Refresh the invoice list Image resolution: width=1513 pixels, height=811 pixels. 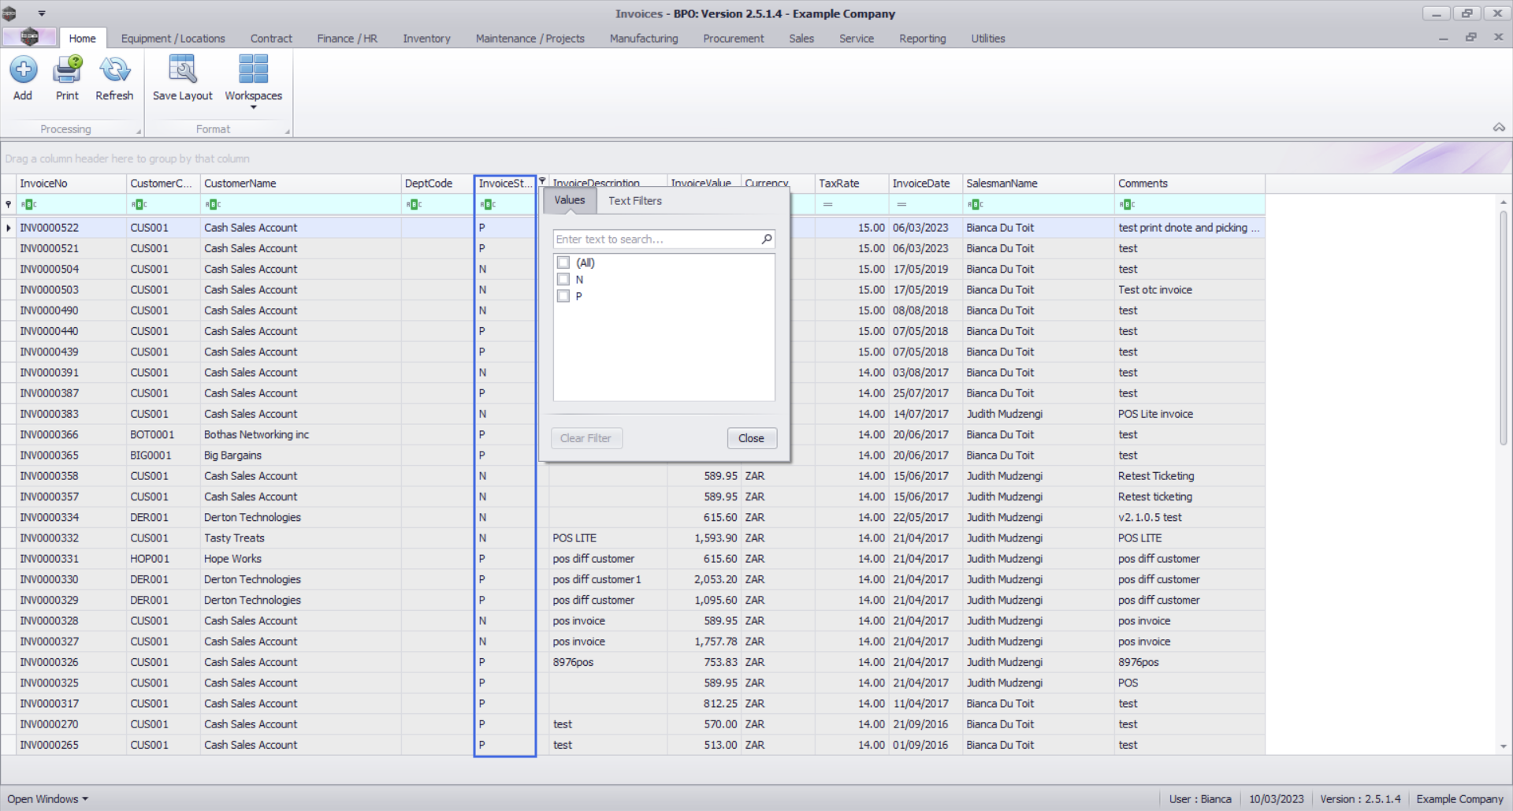[x=114, y=70]
